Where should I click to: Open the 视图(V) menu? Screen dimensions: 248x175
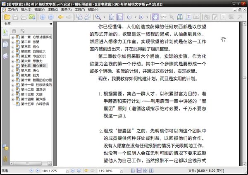(40, 10)
